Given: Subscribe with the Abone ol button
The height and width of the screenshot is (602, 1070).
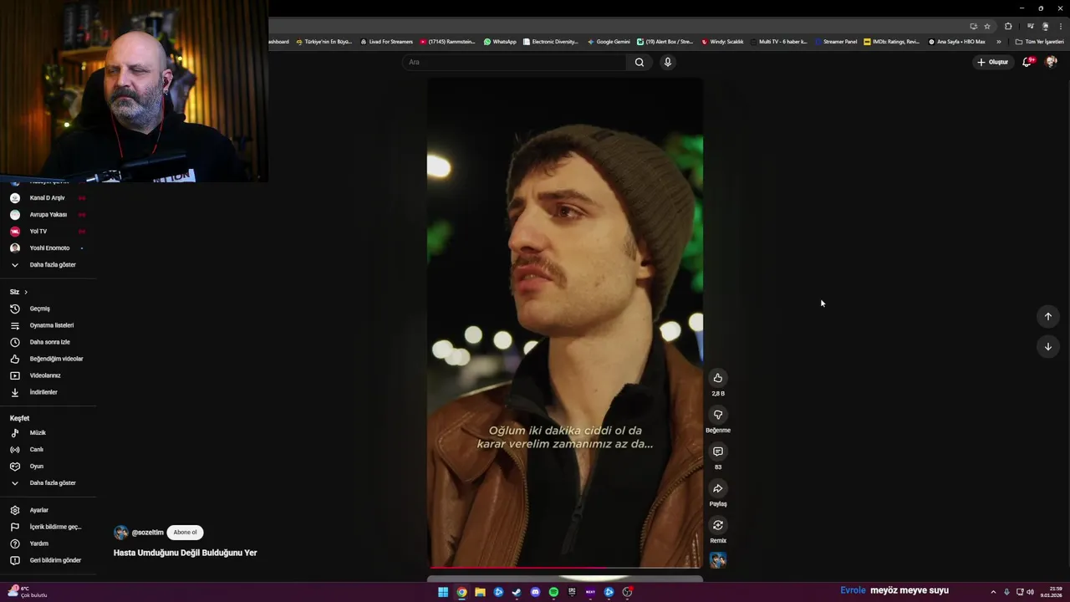Looking at the screenshot, I should 185,533.
